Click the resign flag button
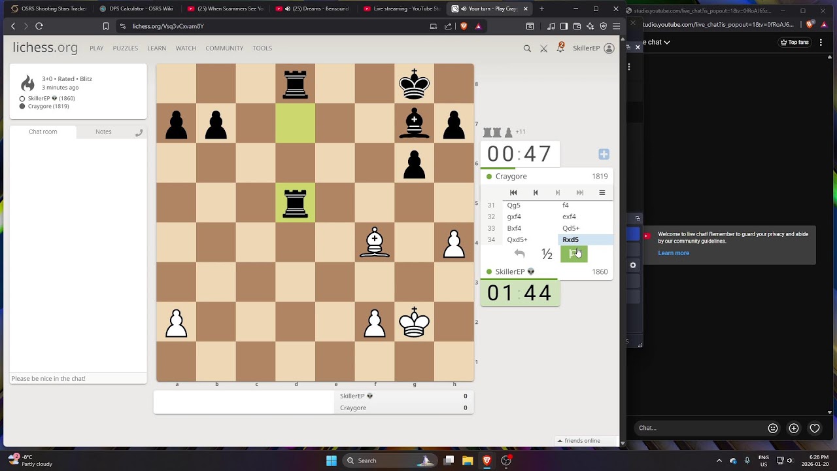This screenshot has height=471, width=837. (574, 254)
